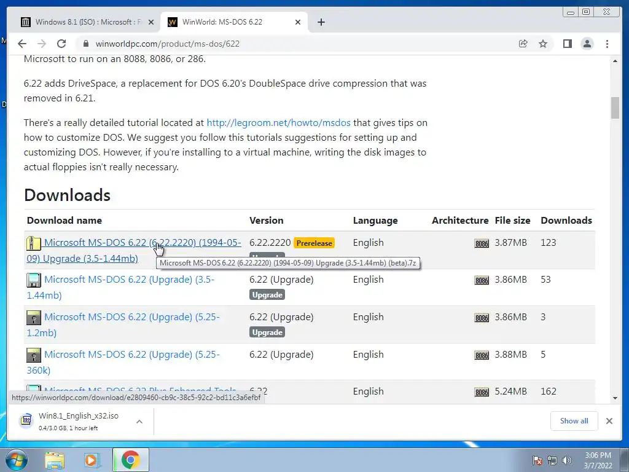Viewport: 629px width, 472px height.
Task: Click the 8086 chip icon in the 3.88MB row
Action: [482, 355]
